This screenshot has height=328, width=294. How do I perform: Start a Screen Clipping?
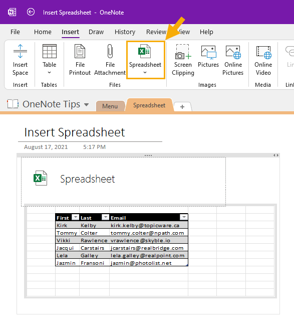pos(183,60)
